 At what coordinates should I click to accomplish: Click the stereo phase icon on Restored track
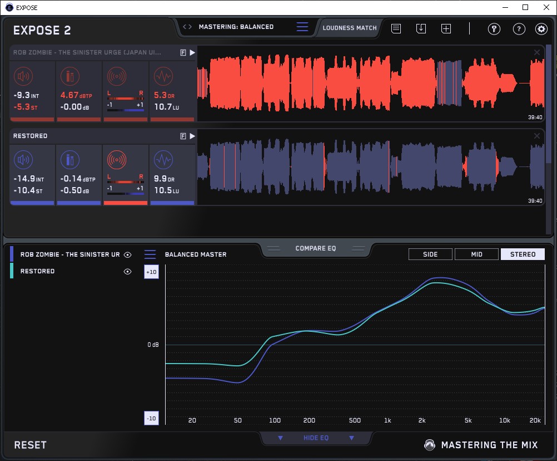116,160
